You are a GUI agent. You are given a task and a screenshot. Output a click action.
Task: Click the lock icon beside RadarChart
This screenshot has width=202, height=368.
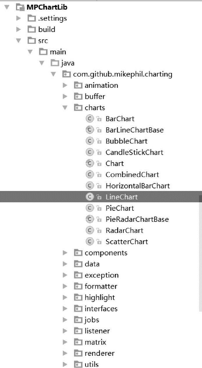(99, 231)
